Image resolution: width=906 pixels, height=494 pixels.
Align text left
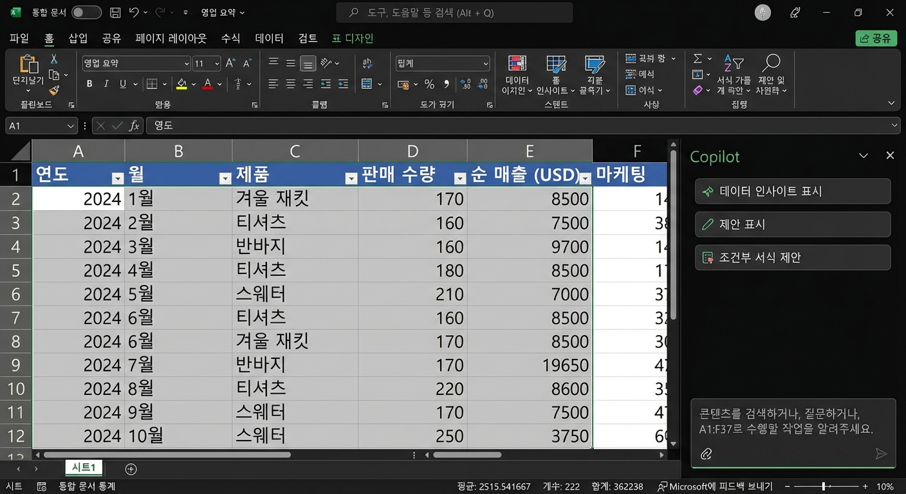[273, 84]
